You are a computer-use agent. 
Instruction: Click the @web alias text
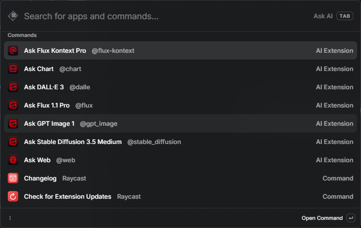click(x=65, y=160)
